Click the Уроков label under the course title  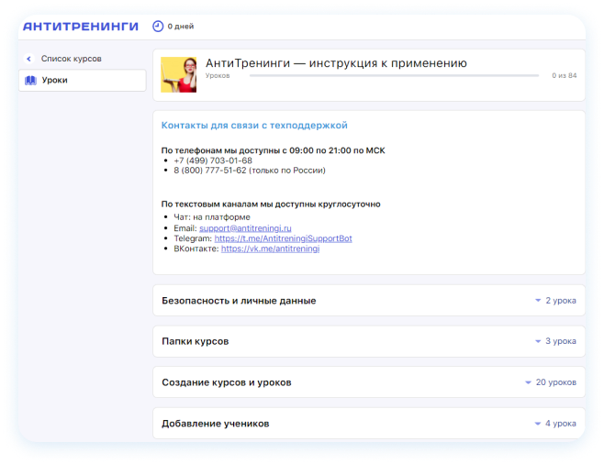coord(218,75)
